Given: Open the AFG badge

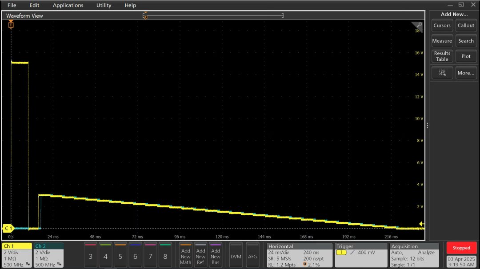Looking at the screenshot, I should click(x=252, y=255).
